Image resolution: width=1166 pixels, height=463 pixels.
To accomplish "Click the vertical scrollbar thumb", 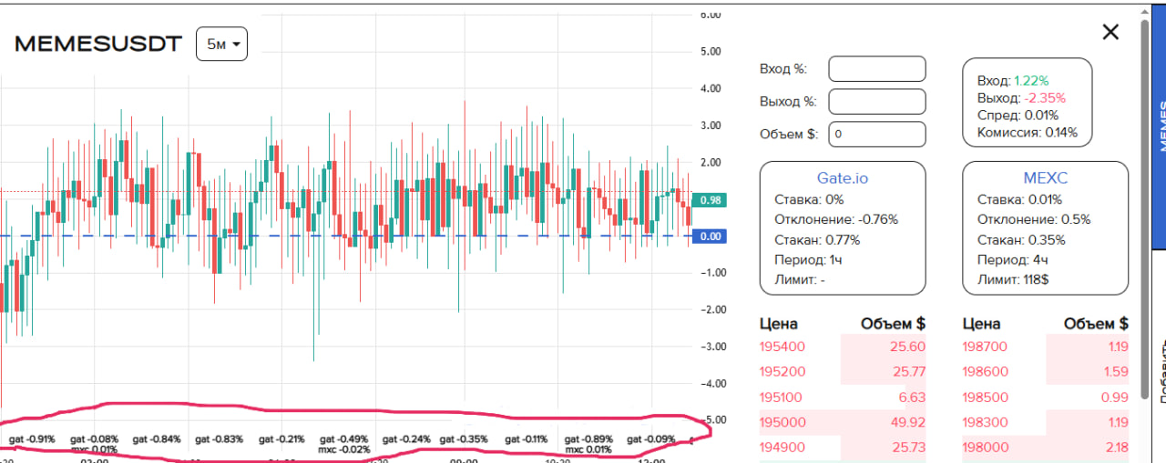I will (1145, 209).
